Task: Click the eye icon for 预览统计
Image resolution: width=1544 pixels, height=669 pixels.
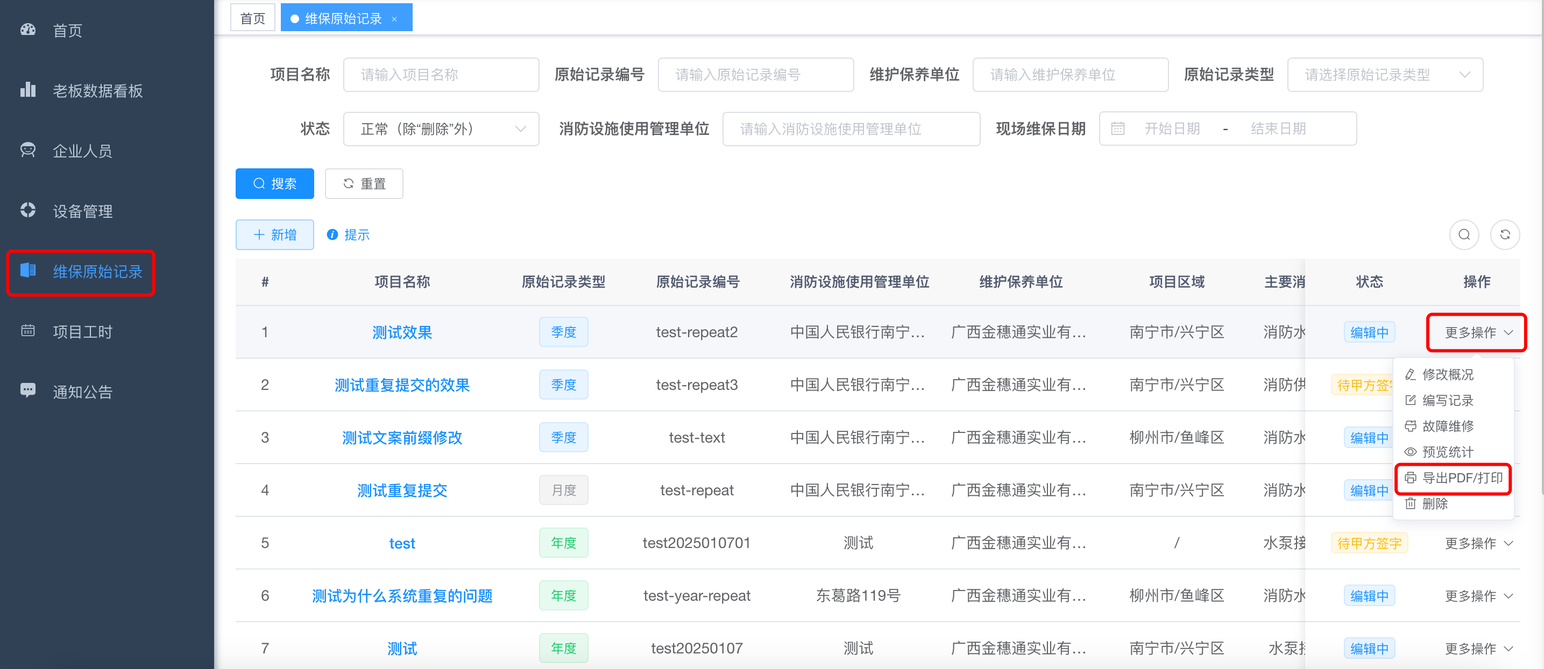Action: (1411, 452)
